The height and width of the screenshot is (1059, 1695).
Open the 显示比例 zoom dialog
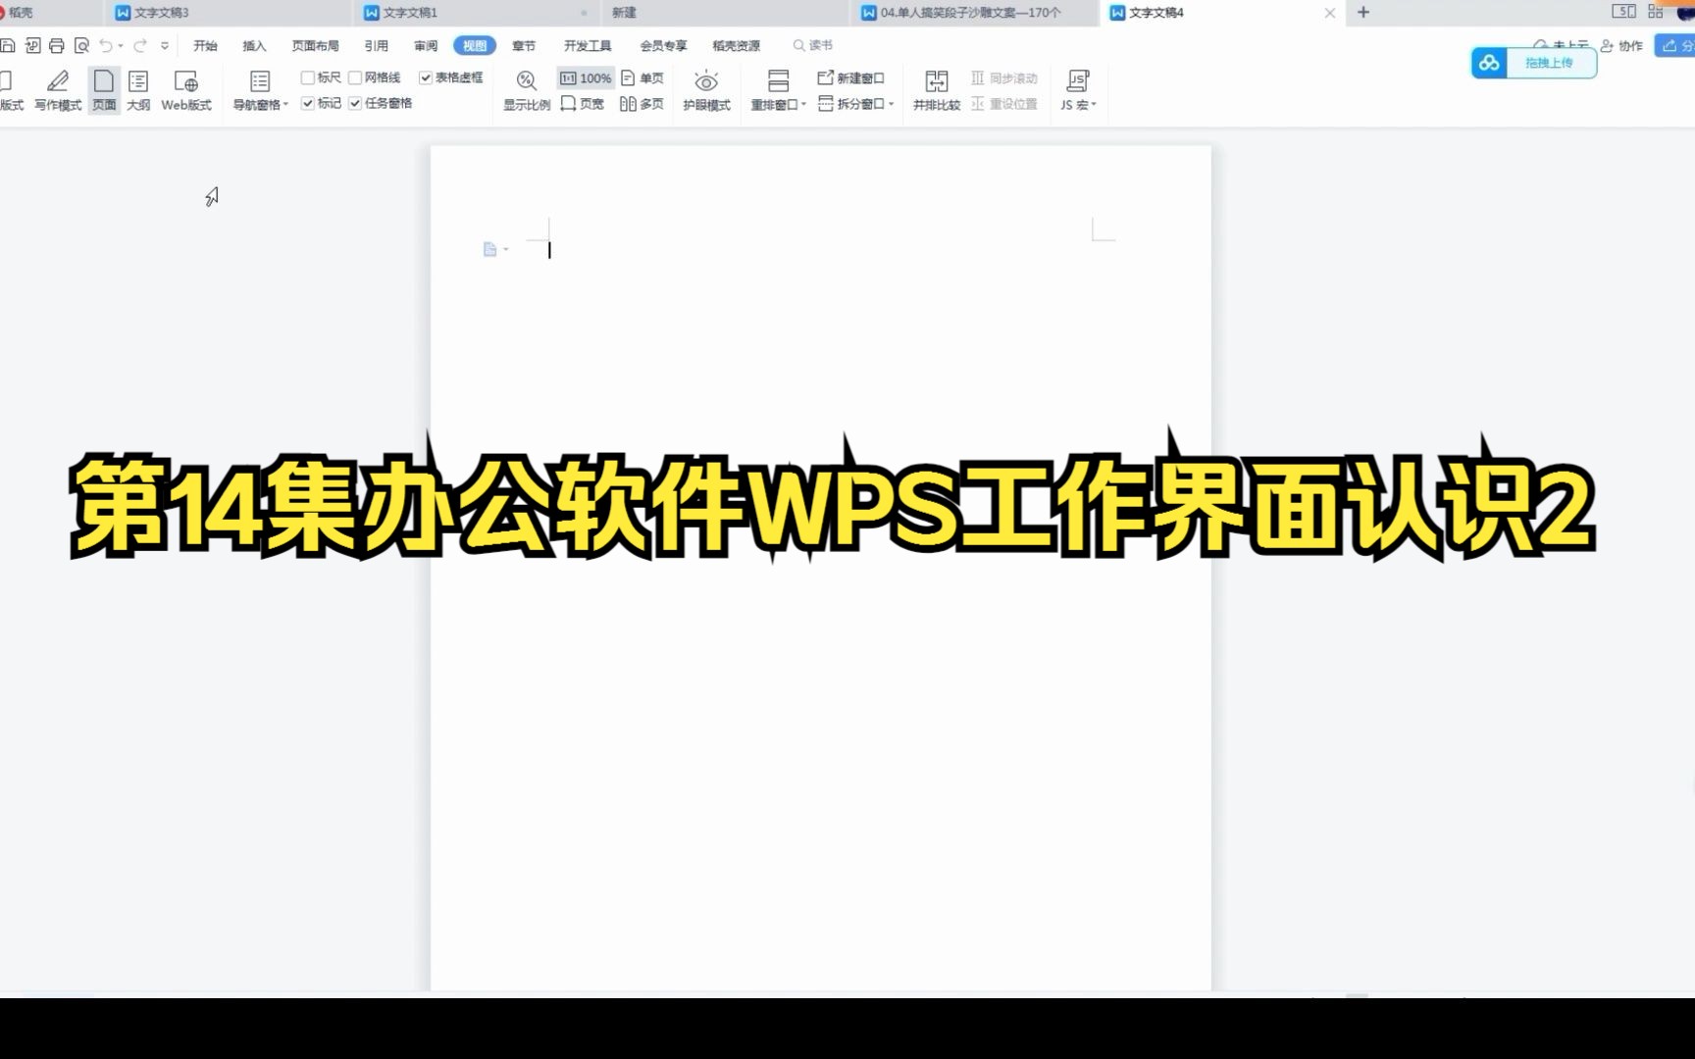526,90
